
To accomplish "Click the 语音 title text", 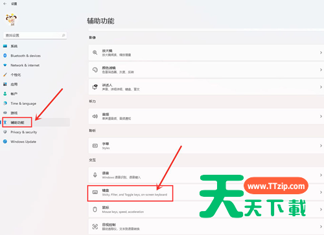I will tap(106, 173).
